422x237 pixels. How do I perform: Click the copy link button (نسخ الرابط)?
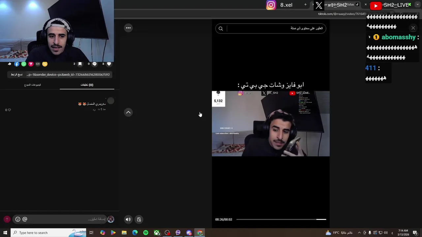[x=16, y=75]
